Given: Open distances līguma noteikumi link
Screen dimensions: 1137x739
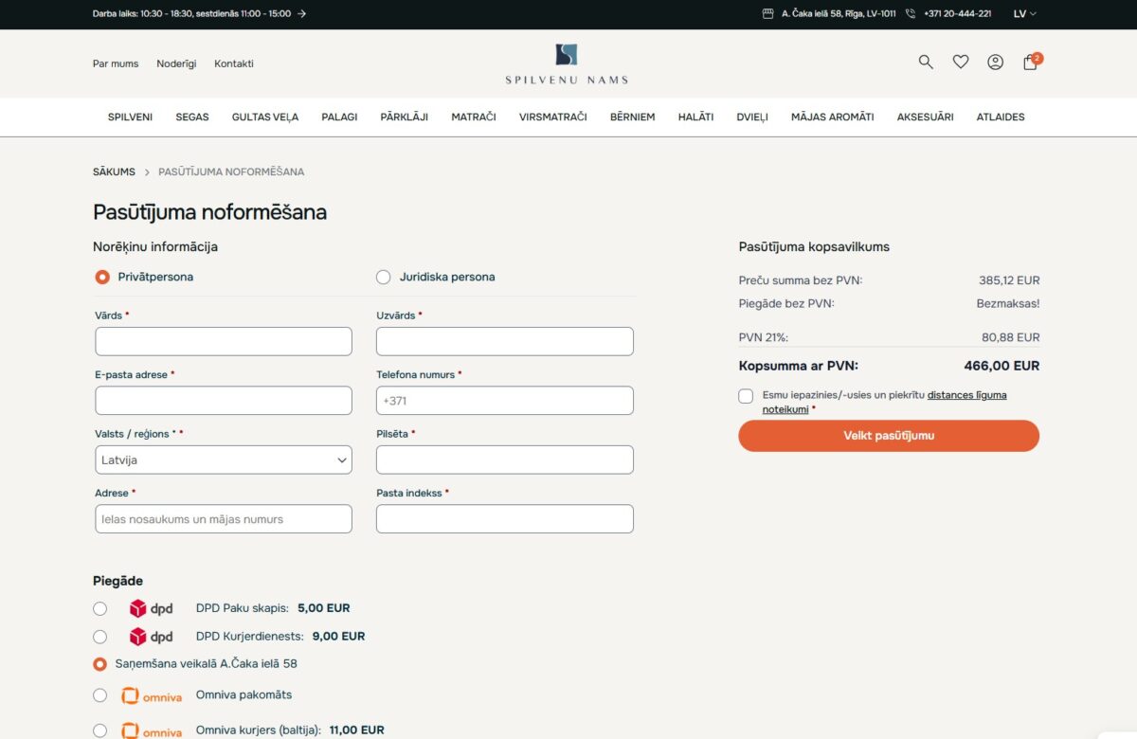Looking at the screenshot, I should point(966,395).
